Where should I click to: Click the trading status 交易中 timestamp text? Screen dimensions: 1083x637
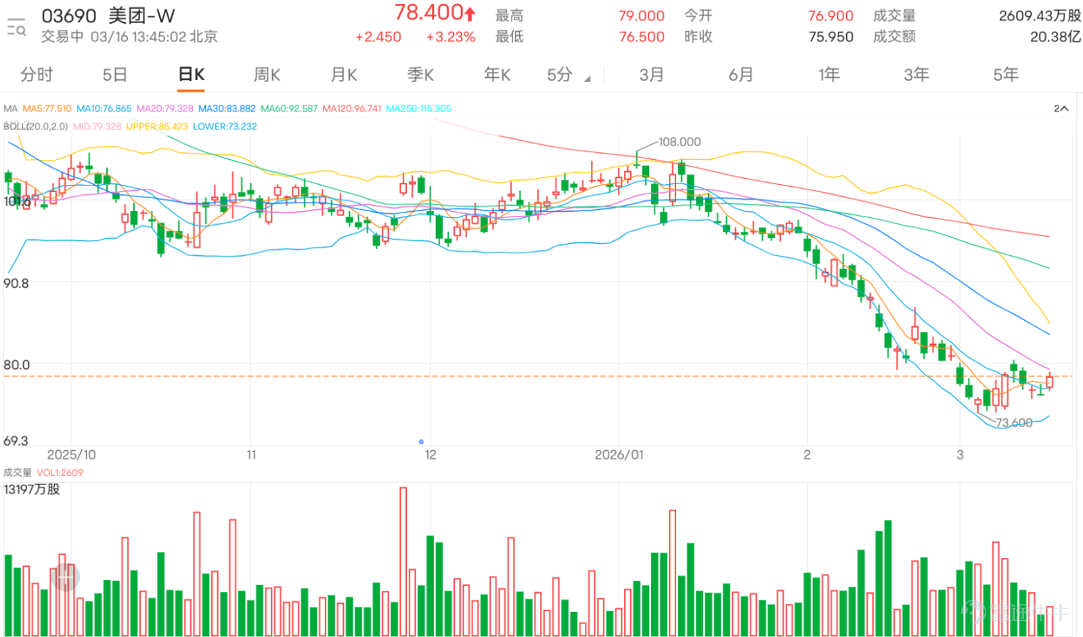tap(129, 37)
